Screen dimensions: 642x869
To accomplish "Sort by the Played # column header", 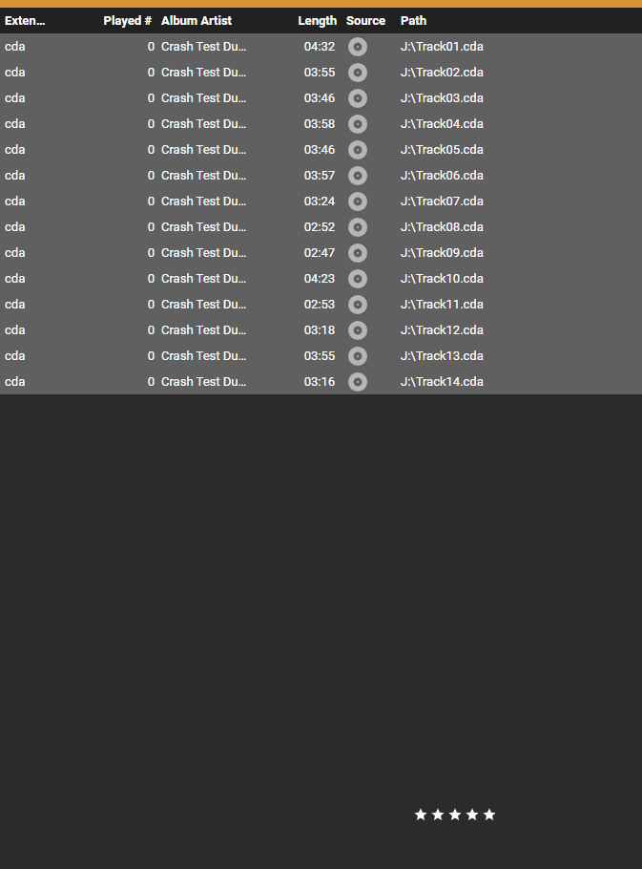I will (127, 20).
